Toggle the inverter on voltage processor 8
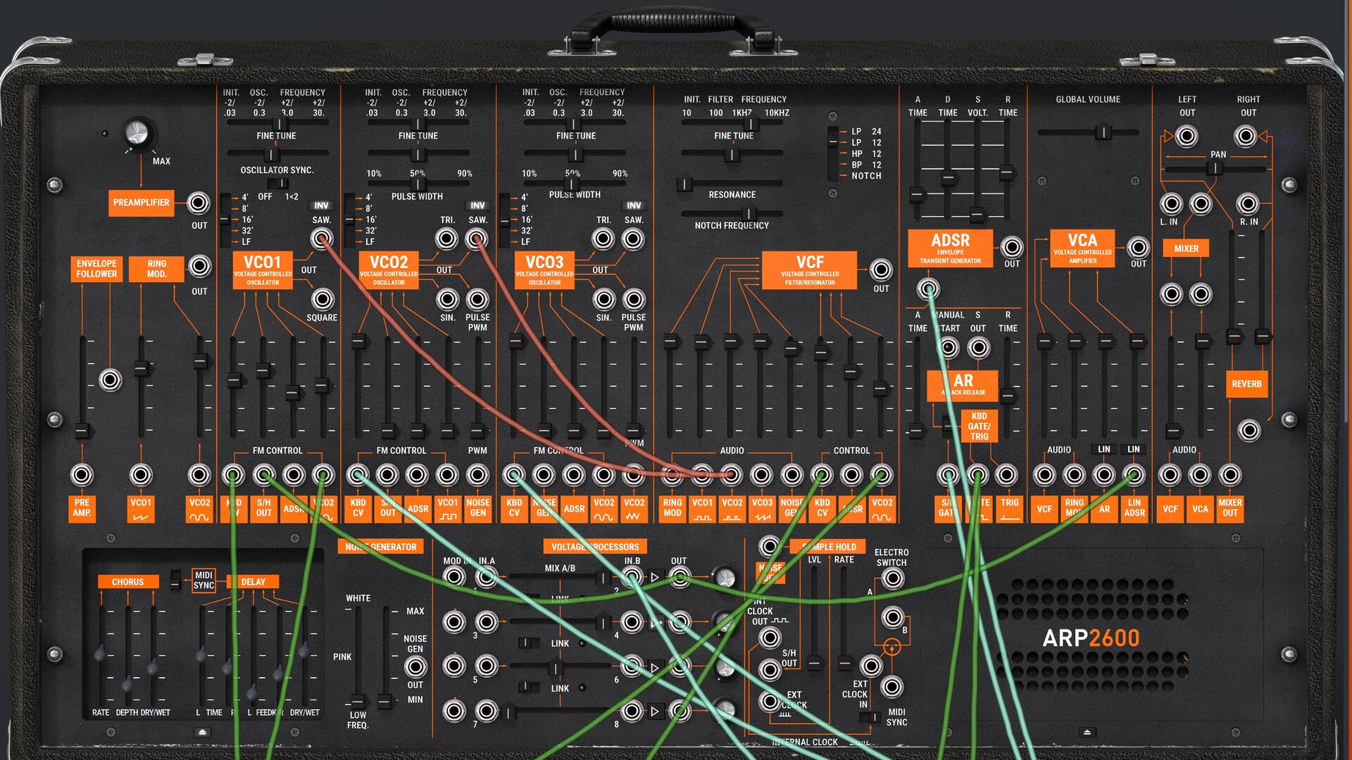Screen dimensions: 1352x760 pyautogui.click(x=655, y=711)
